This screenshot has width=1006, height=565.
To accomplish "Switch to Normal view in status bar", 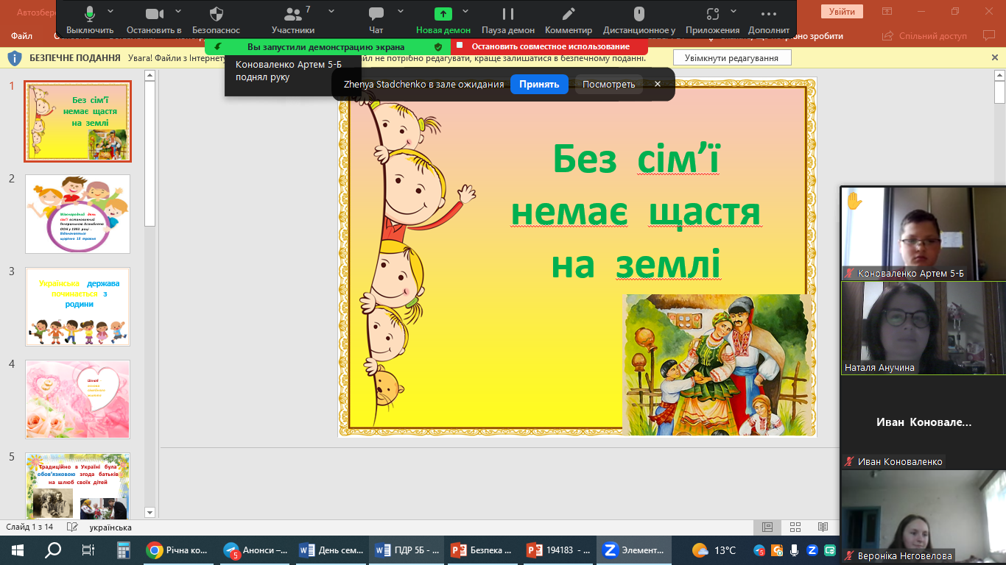I will click(767, 527).
